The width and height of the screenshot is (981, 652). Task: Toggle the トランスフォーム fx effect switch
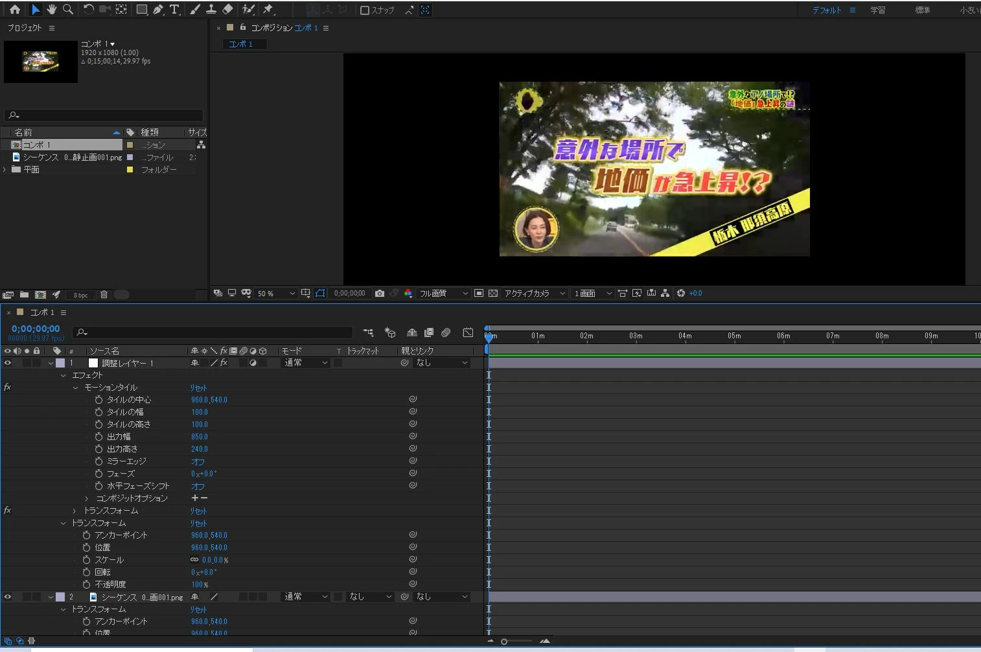click(8, 511)
